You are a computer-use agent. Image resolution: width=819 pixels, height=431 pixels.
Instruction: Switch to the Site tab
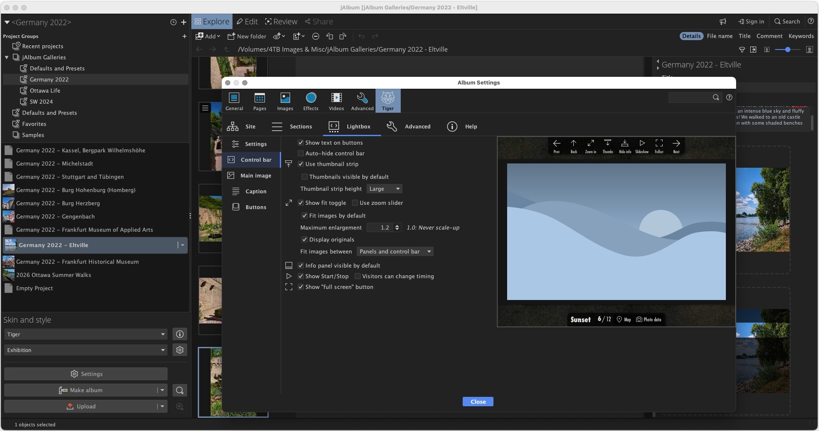click(x=241, y=126)
